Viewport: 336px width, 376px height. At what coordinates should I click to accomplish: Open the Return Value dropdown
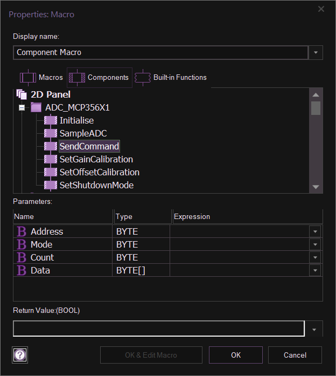314,330
